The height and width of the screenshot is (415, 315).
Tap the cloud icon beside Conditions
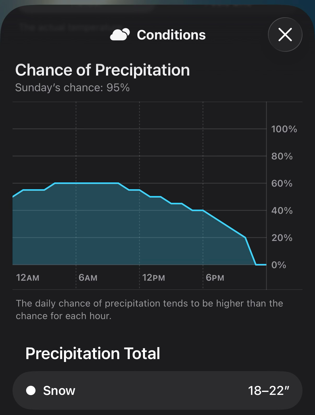(120, 34)
